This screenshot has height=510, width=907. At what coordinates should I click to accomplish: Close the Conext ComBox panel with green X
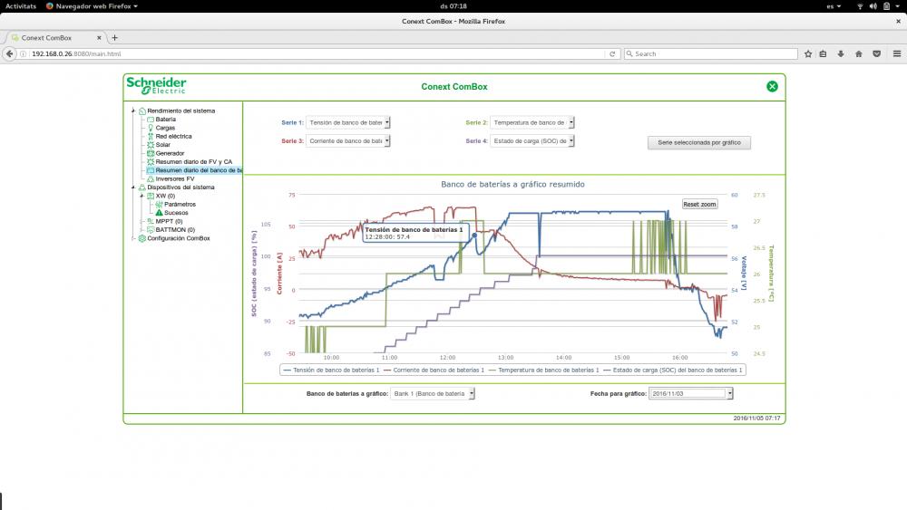click(772, 87)
